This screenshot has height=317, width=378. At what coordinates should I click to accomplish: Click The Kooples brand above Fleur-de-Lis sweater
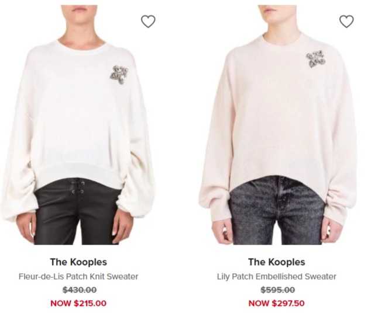click(78, 262)
